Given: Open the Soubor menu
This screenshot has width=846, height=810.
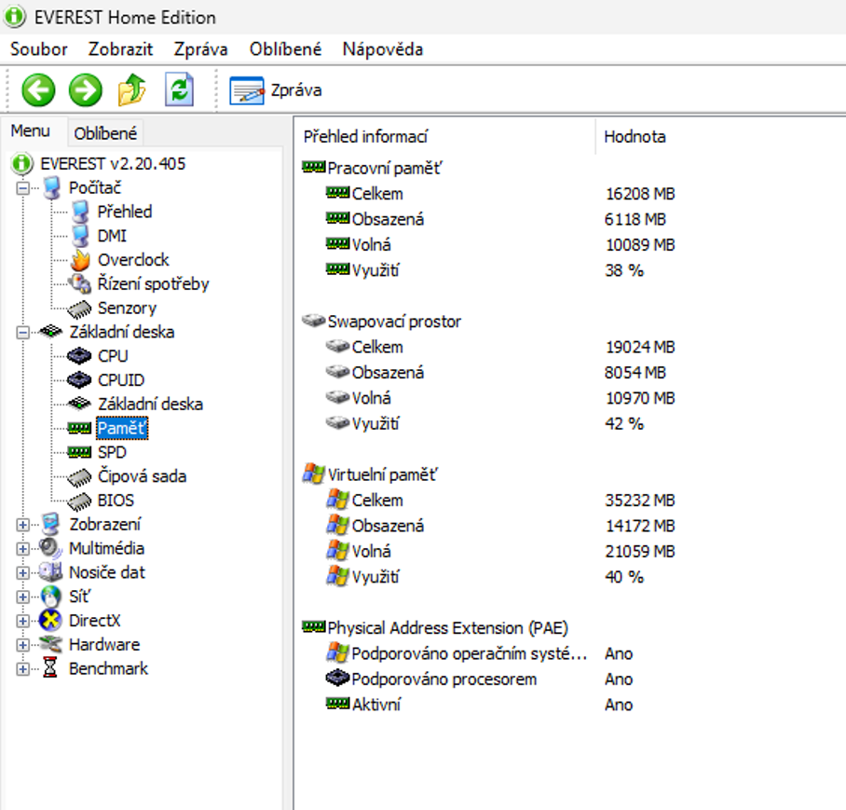Looking at the screenshot, I should click(x=38, y=48).
